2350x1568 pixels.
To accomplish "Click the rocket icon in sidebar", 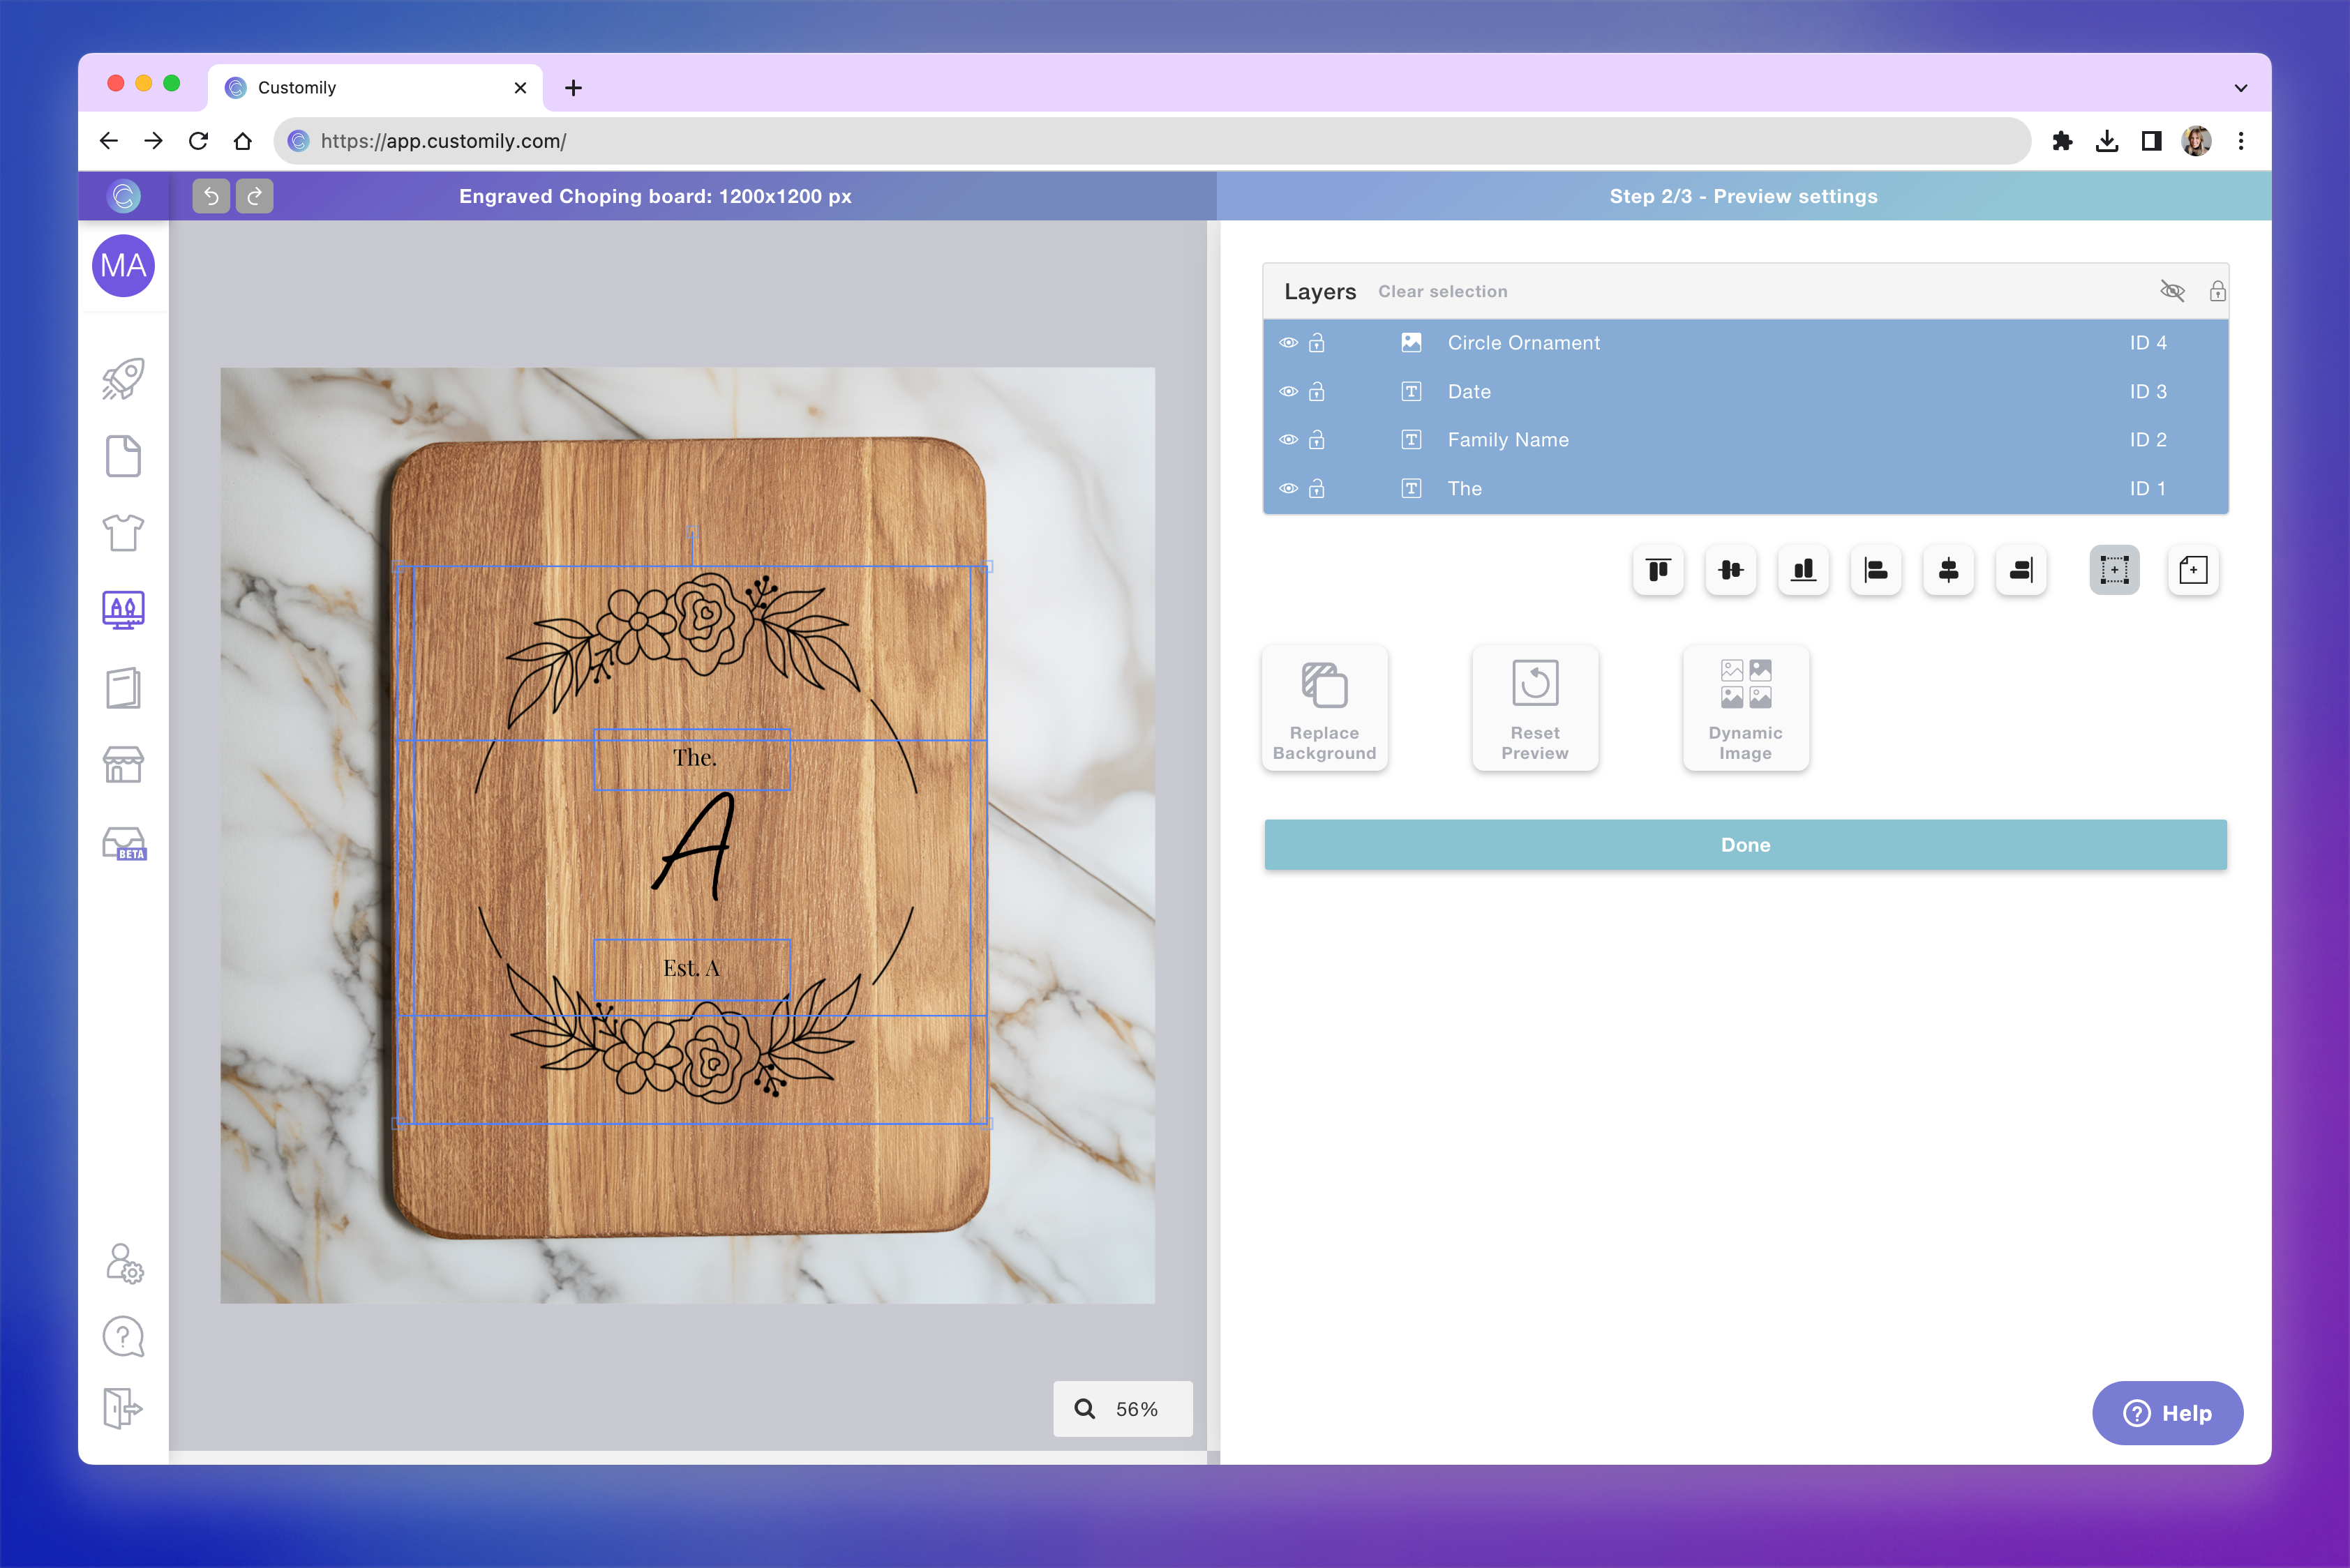I will (123, 379).
